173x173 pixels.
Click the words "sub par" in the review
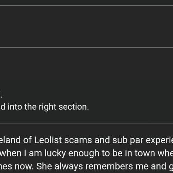128,140
